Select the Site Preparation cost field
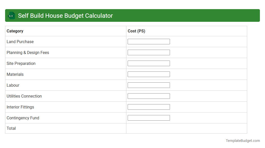The width and height of the screenshot is (265, 148). pyautogui.click(x=149, y=63)
